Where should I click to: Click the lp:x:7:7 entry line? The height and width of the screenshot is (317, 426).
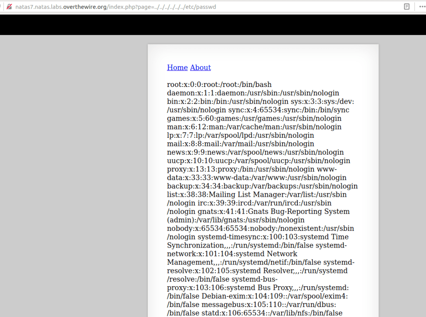240,135
